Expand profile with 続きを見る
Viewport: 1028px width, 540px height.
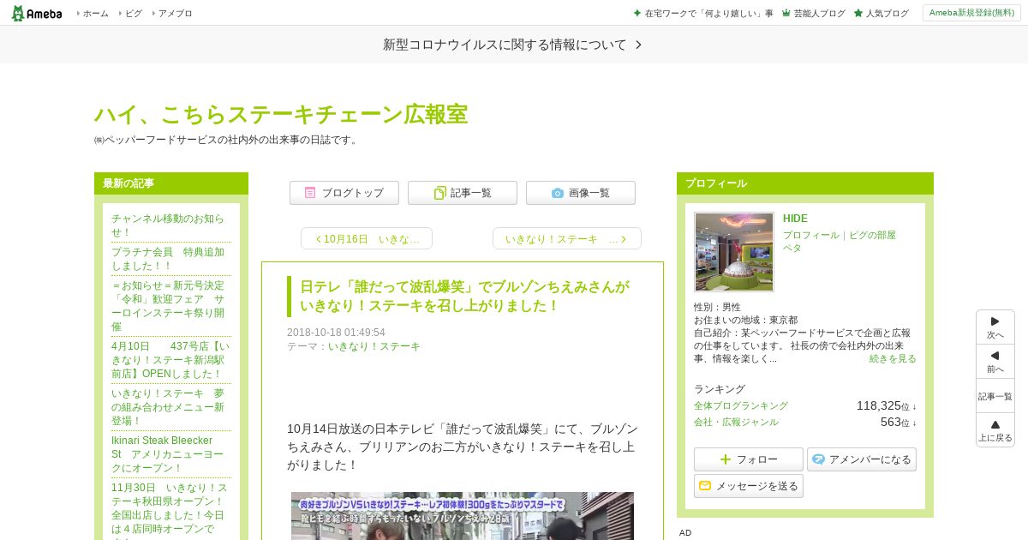click(x=893, y=358)
